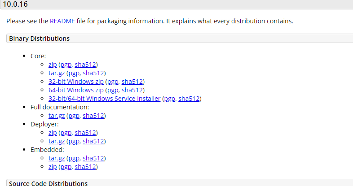
Task: Open sha512 for Full documentation tar.gz
Action: [93, 116]
